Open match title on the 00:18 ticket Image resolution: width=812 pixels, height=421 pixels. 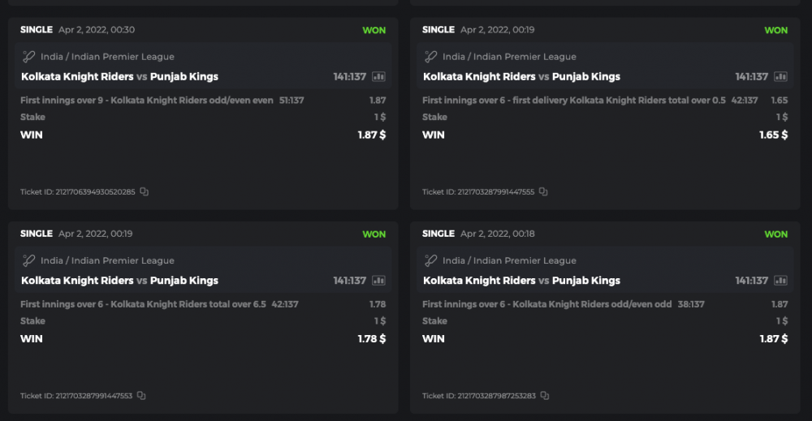click(x=521, y=281)
